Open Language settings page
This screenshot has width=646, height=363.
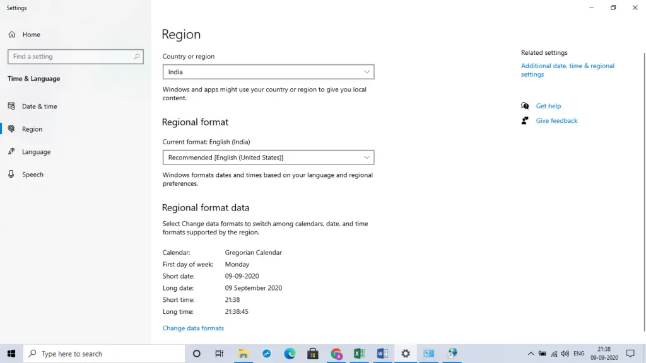[36, 151]
